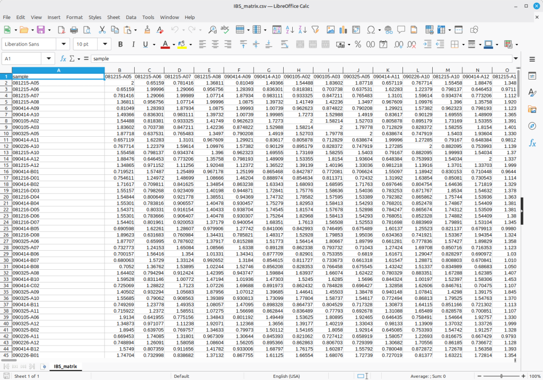Click the Clone Formatting paintbrush icon

[x=147, y=30]
